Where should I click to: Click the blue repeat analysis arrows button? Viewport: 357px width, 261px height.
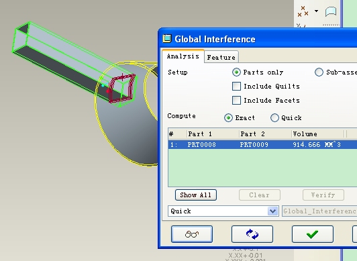(x=252, y=234)
